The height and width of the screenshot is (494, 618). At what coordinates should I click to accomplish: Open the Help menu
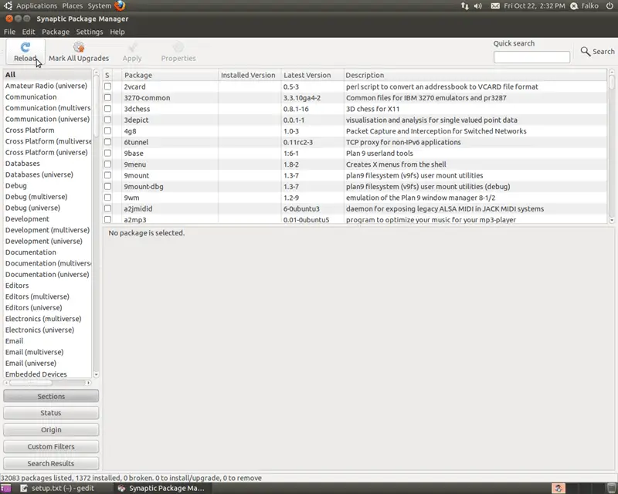coord(117,32)
